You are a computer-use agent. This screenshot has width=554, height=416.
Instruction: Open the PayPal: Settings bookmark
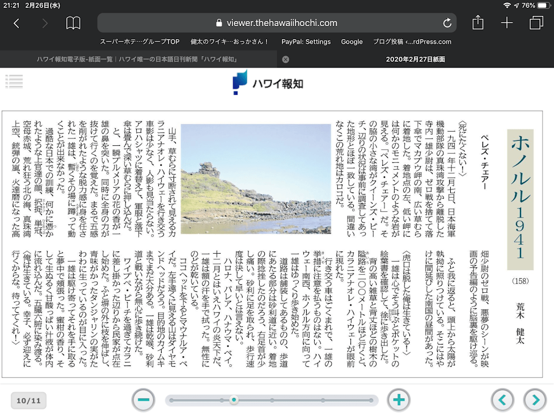click(x=306, y=41)
